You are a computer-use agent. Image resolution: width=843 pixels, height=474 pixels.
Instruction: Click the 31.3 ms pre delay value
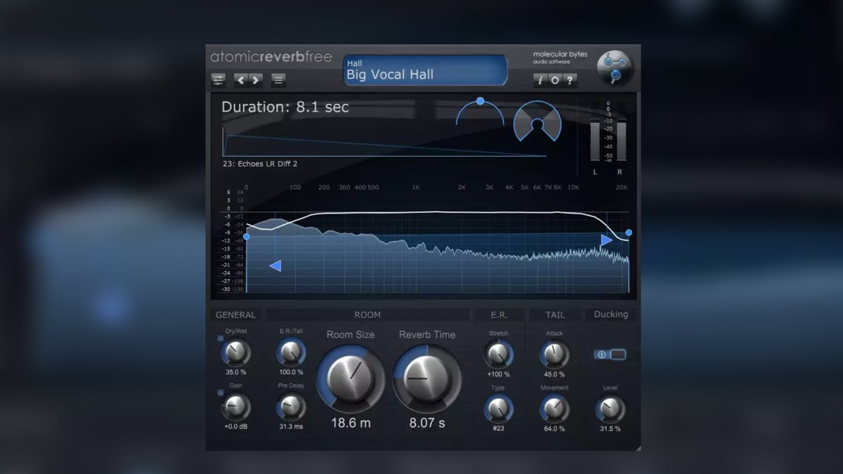[291, 426]
